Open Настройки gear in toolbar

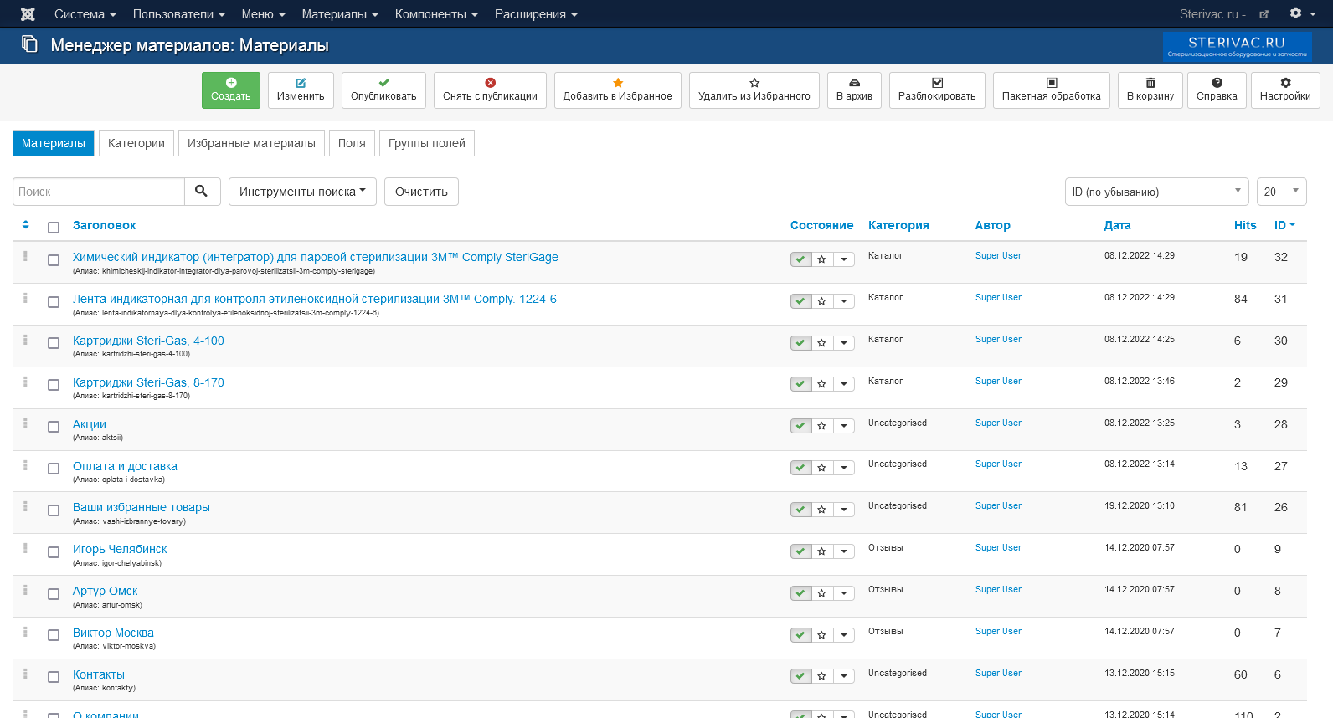[1284, 90]
